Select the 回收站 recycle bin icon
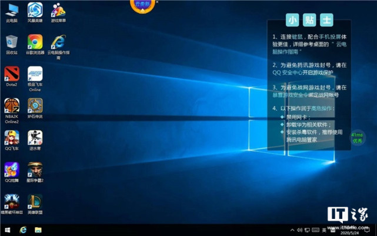377x236 pixels. pyautogui.click(x=12, y=45)
